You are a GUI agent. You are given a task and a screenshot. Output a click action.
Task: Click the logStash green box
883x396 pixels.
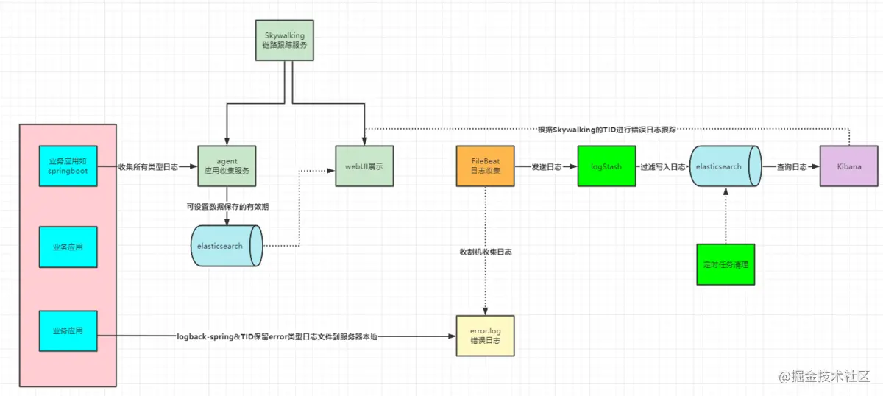(x=606, y=166)
